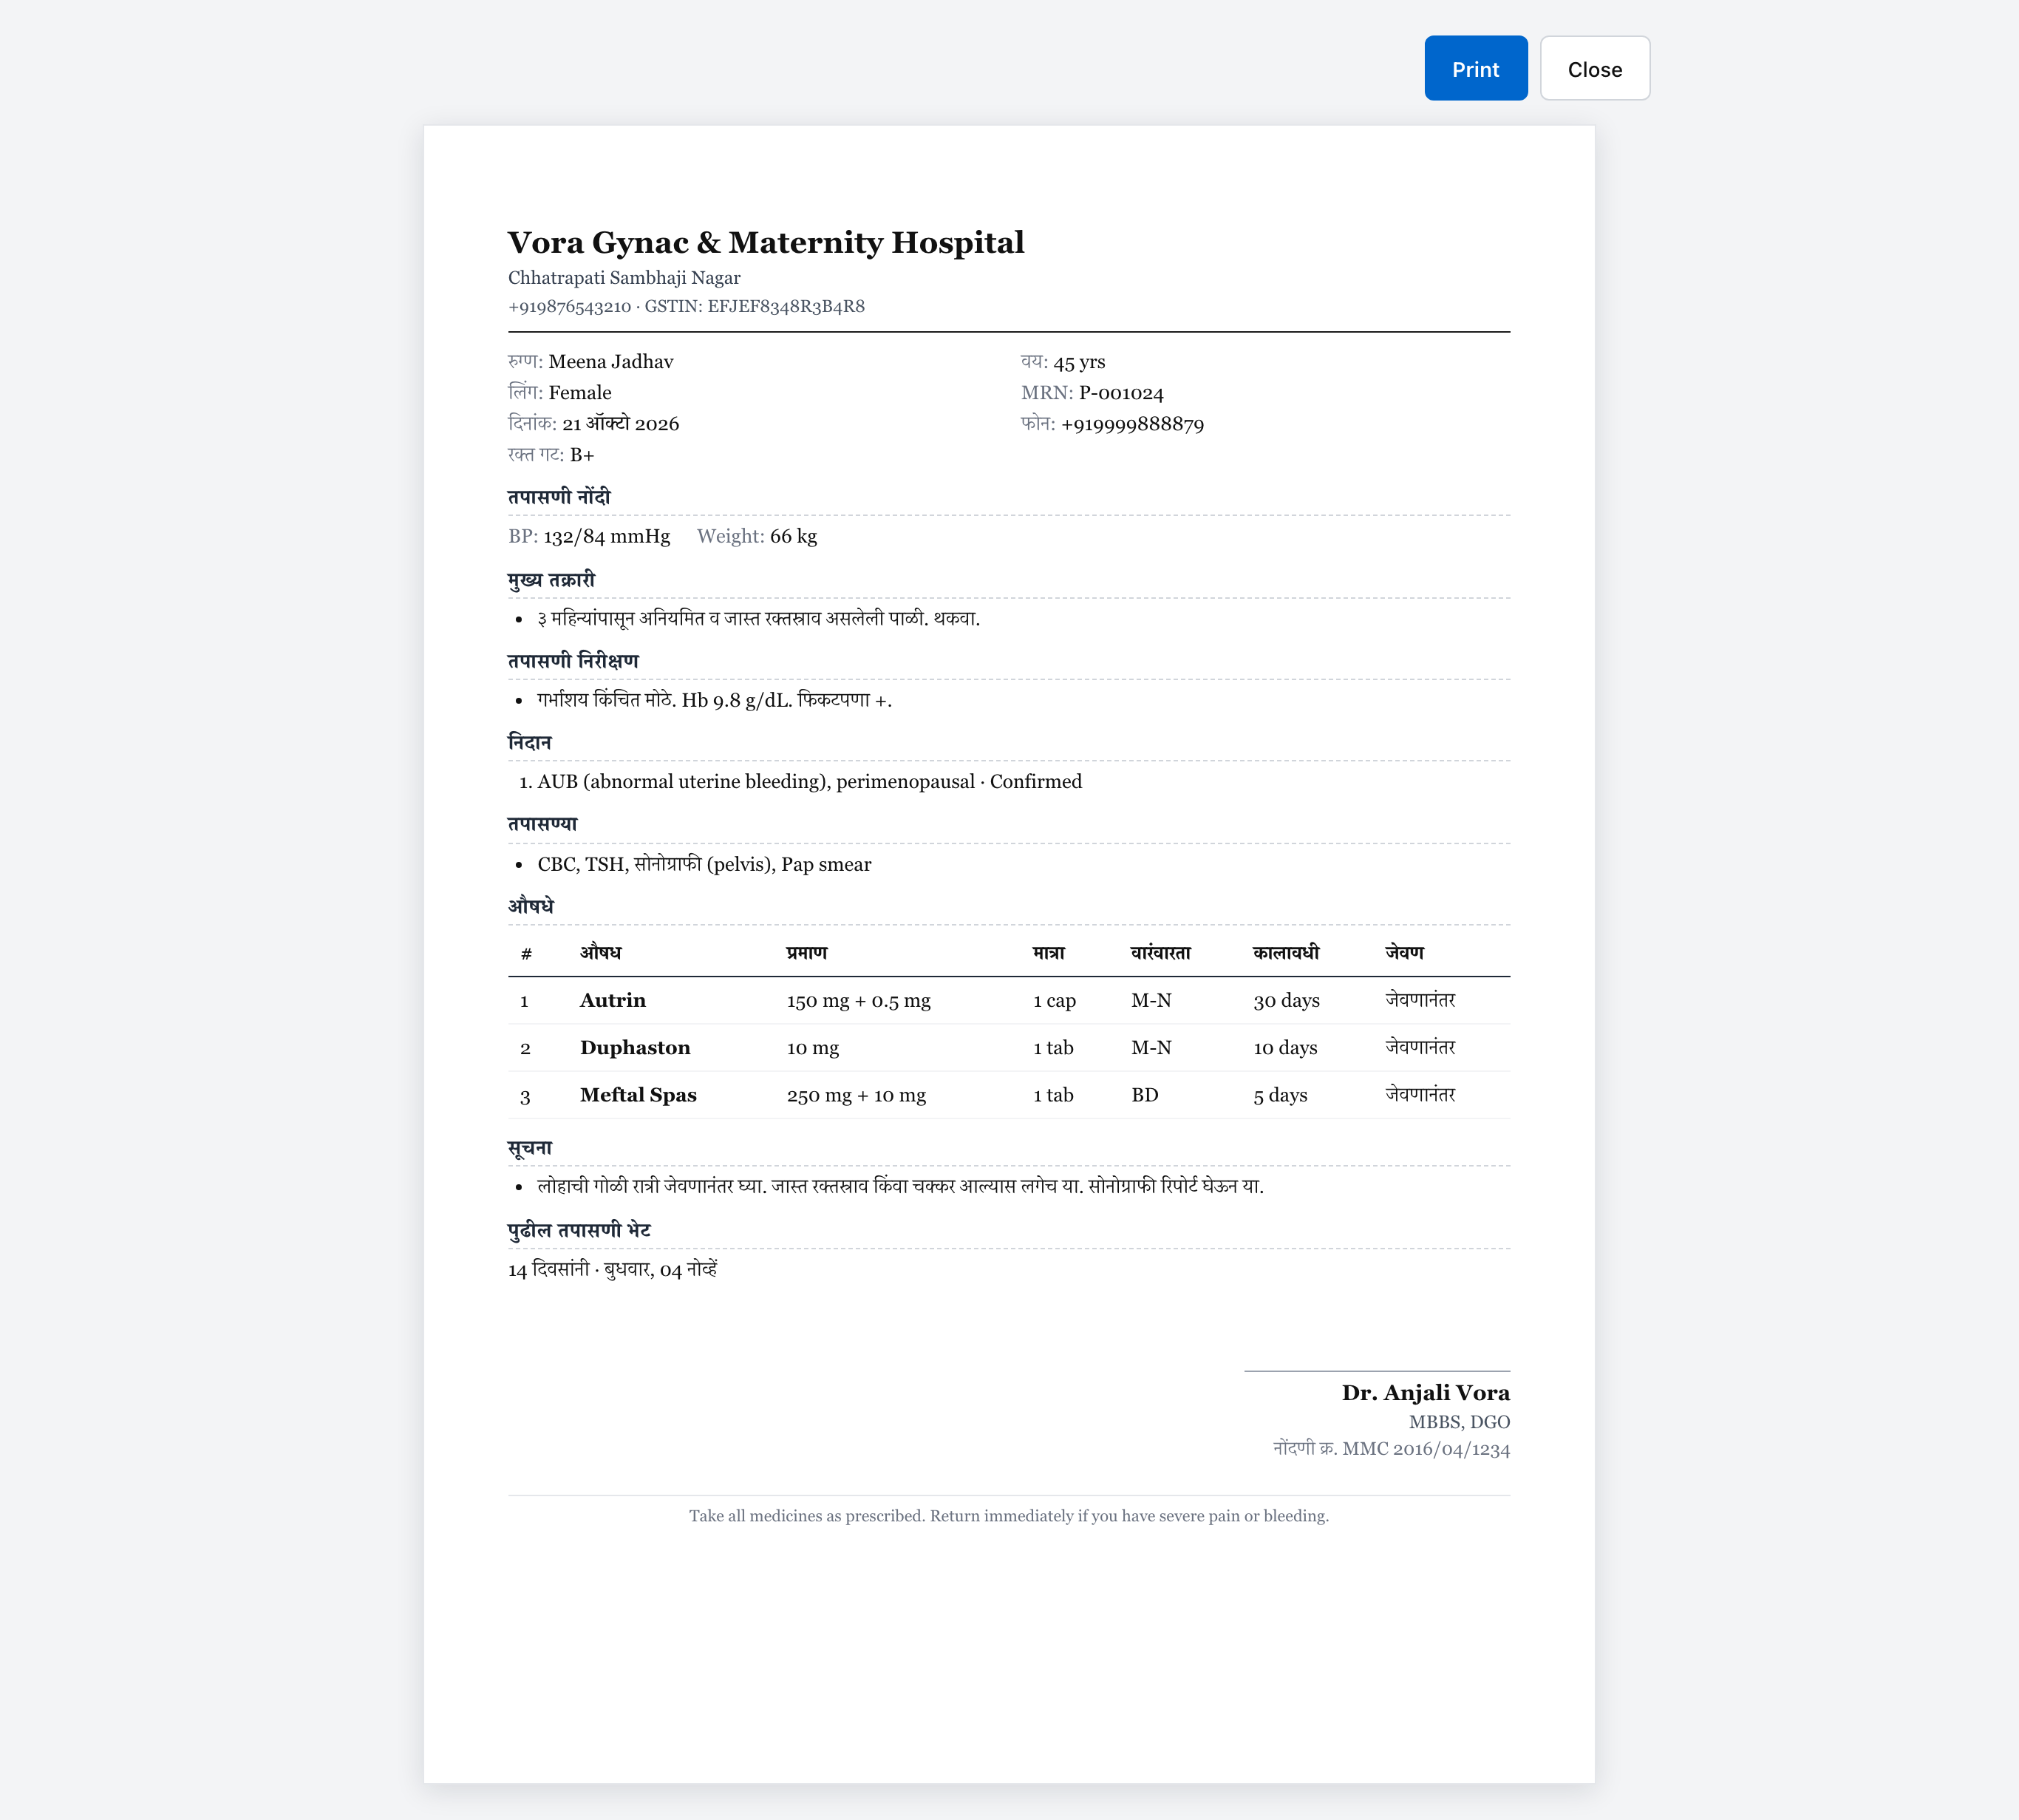The width and height of the screenshot is (2019, 1820).
Task: Click the 'Duphaston' medicine name
Action: tap(635, 1048)
